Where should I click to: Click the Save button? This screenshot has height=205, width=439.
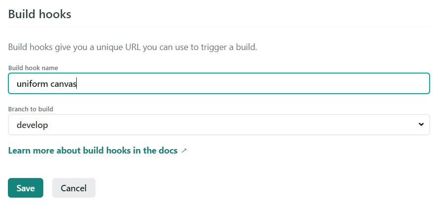[26, 188]
